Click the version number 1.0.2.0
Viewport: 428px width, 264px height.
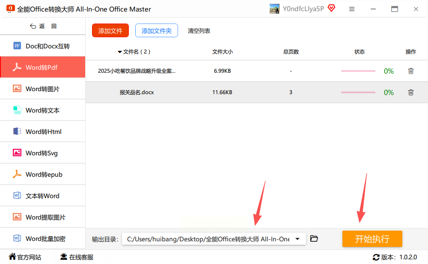pyautogui.click(x=408, y=257)
